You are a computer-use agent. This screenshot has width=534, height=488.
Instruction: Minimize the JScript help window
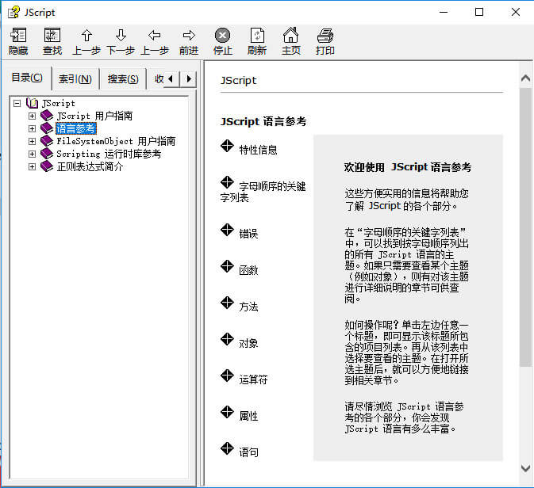tap(444, 12)
